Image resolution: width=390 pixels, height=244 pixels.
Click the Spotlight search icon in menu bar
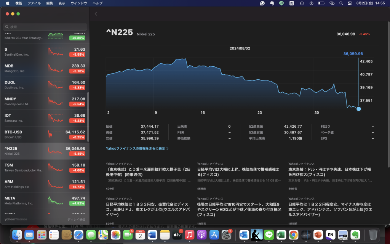click(x=341, y=3)
